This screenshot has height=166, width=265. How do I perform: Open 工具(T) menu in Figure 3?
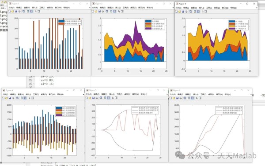click(x=209, y=8)
